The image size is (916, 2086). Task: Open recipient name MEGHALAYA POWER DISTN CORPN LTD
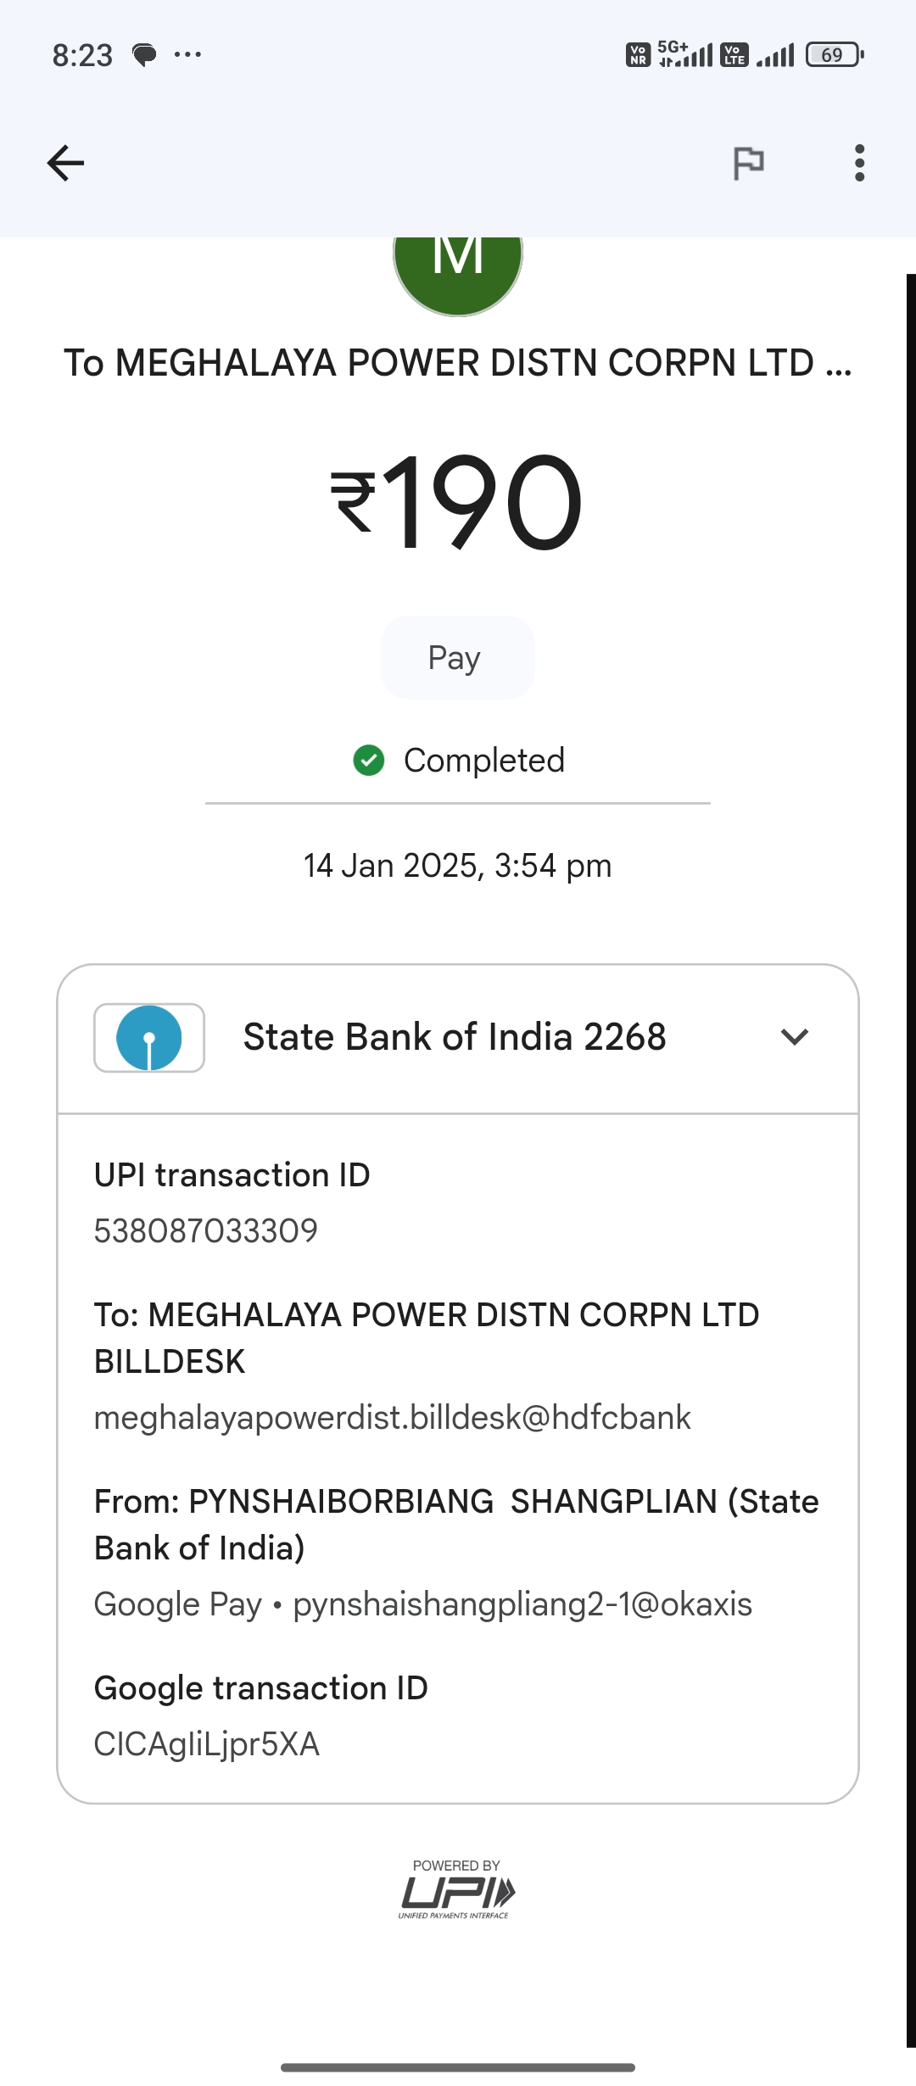[x=458, y=363]
